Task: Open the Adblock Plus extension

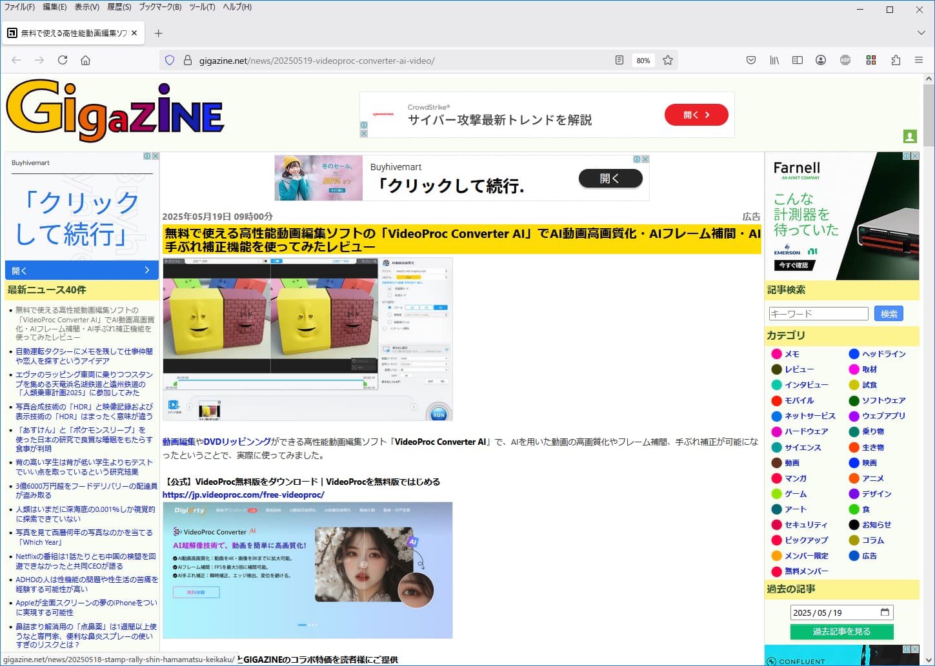Action: click(x=845, y=60)
